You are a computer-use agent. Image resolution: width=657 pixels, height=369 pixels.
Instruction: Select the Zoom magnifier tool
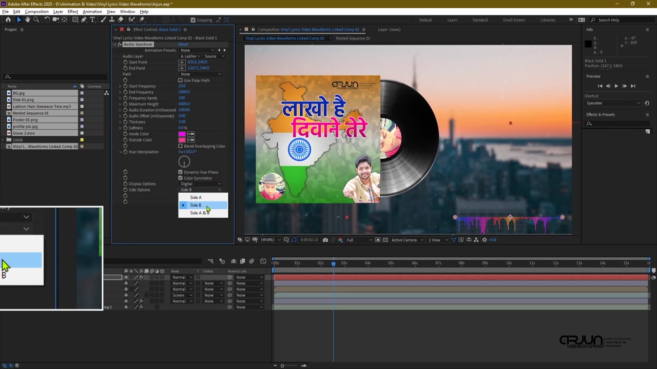click(36, 19)
